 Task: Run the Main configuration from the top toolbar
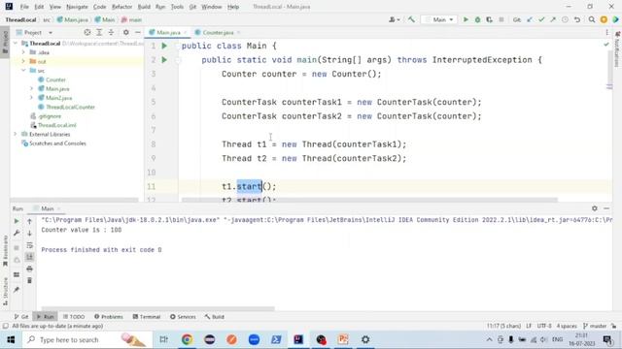tap(466, 19)
